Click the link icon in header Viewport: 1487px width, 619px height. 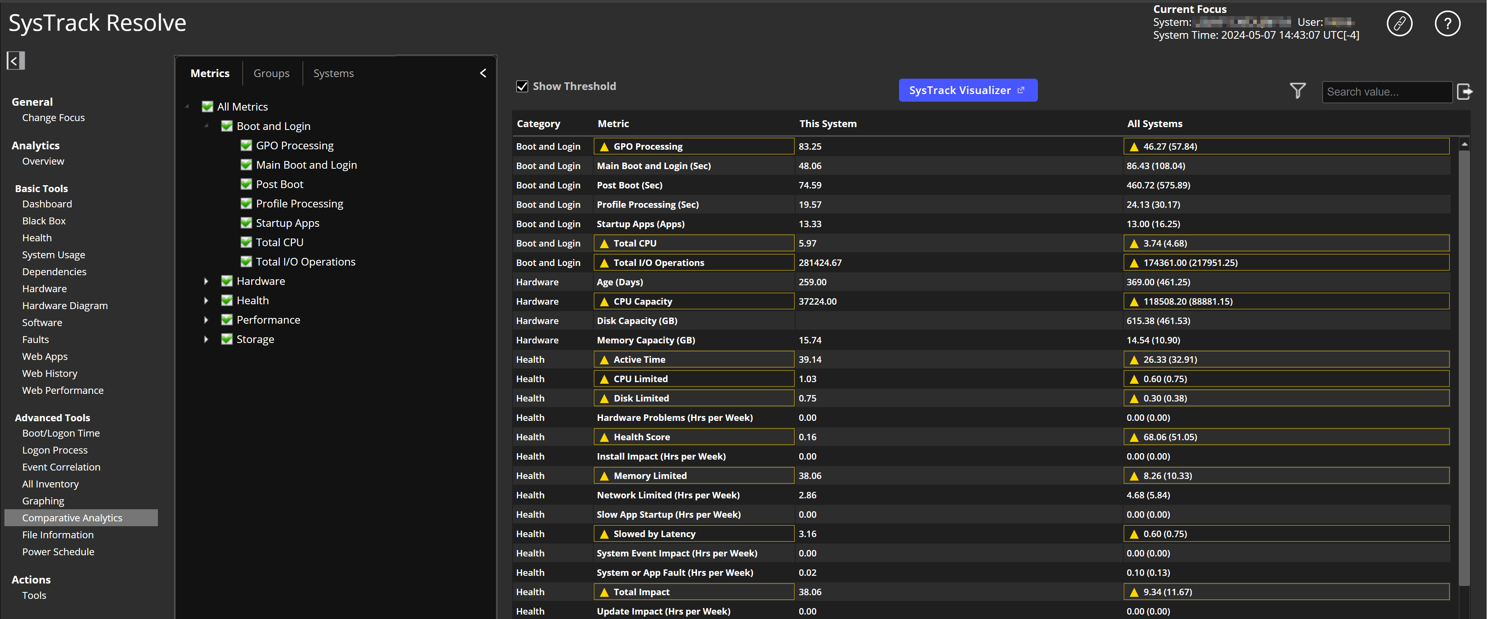tap(1399, 24)
